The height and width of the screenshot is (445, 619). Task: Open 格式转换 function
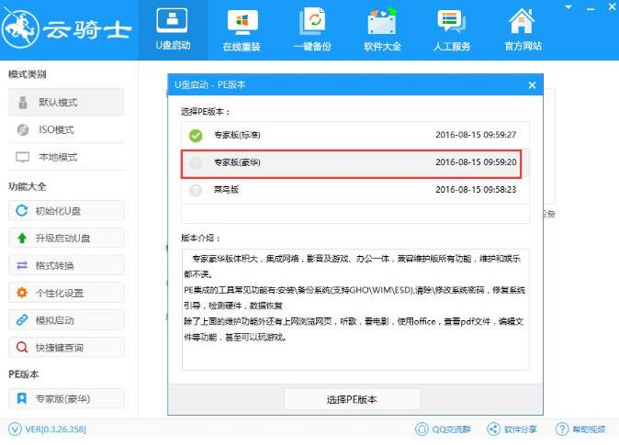click(x=66, y=265)
